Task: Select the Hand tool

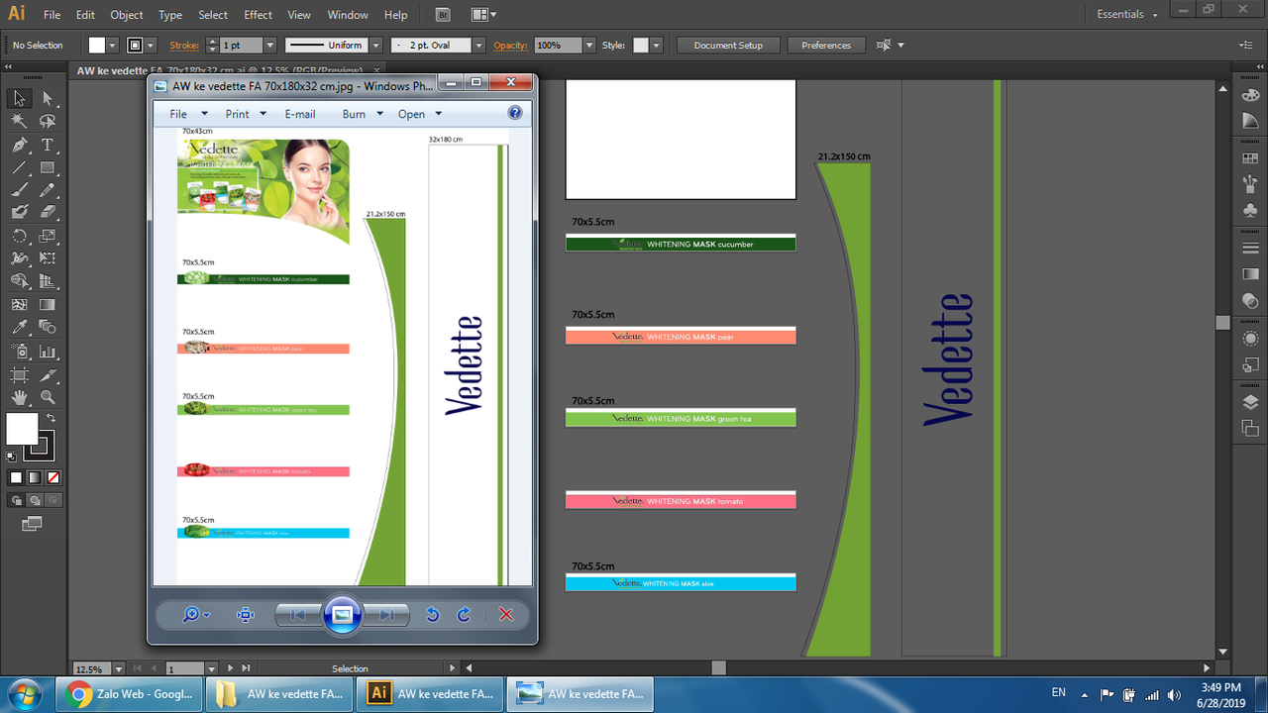Action: (19, 397)
